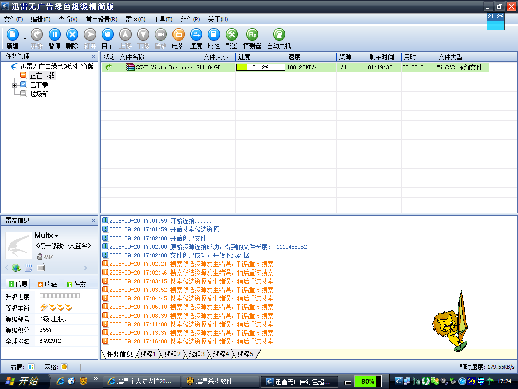This screenshot has width=518, height=389.
Task: Click the 自动关机 auto shutdown icon
Action: 279,34
